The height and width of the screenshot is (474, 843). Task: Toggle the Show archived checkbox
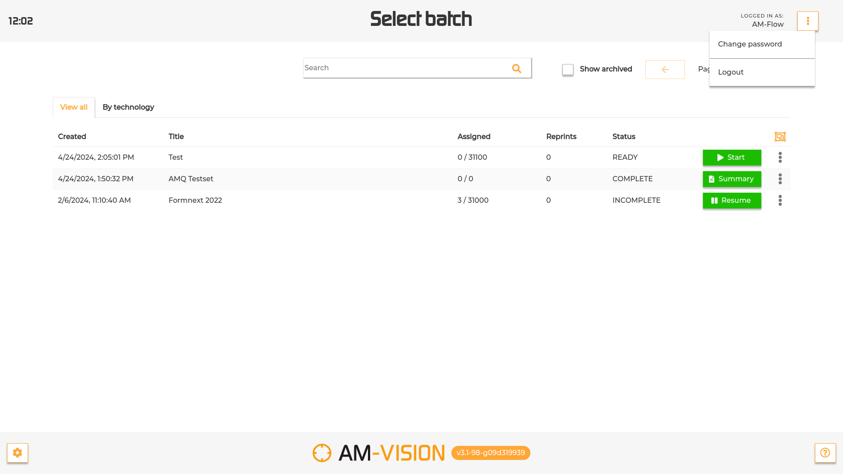coord(568,69)
